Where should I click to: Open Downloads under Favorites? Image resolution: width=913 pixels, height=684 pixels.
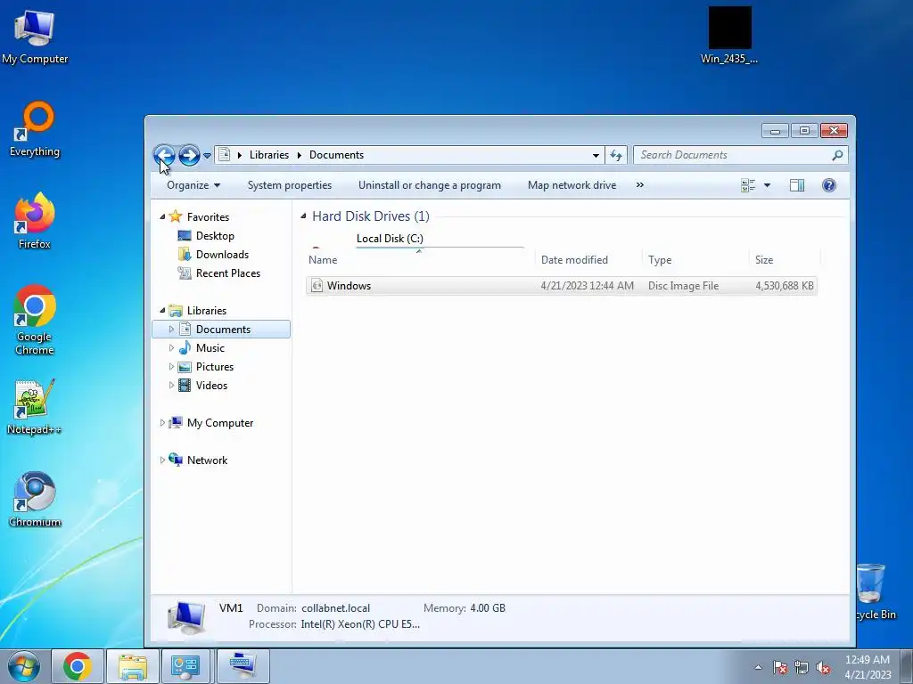(x=222, y=254)
